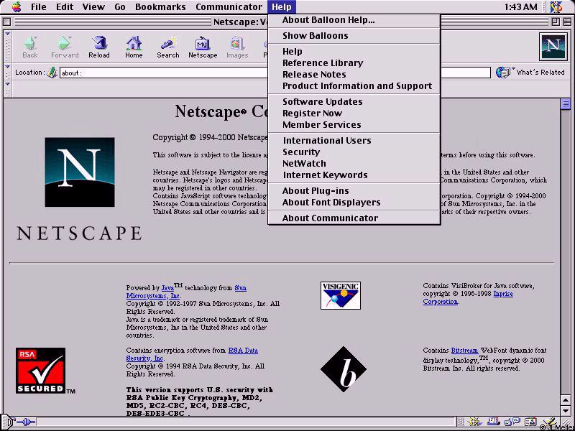The height and width of the screenshot is (431, 575).
Task: Open the Newsgroups icon in component bar
Action: (512, 422)
